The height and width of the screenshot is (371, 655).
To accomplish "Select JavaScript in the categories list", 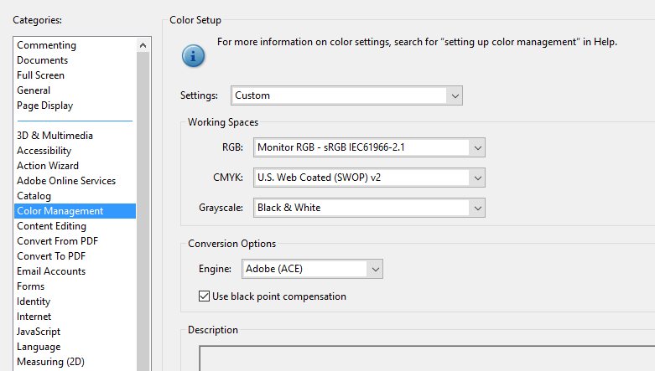I will coord(39,332).
